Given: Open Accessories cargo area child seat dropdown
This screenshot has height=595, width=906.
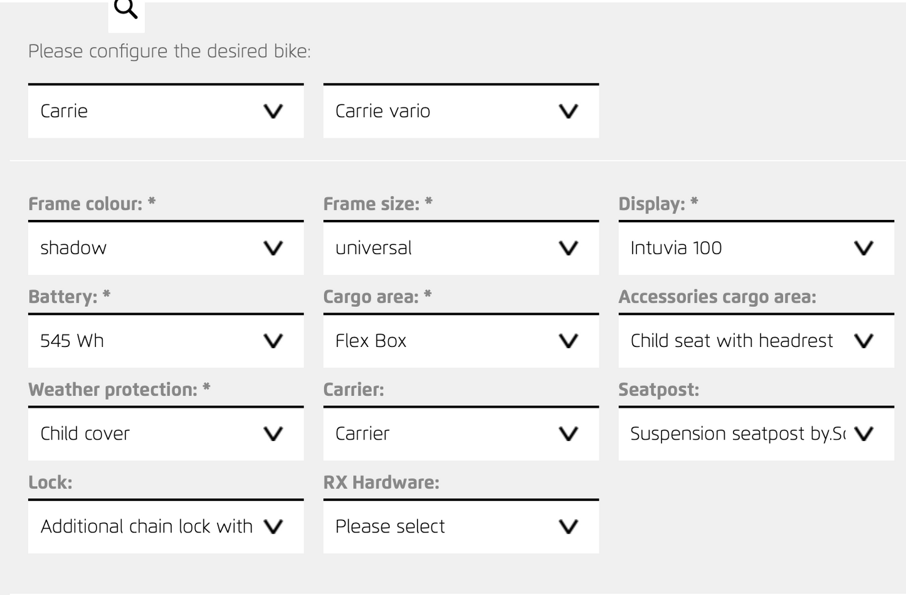Looking at the screenshot, I should pos(756,341).
